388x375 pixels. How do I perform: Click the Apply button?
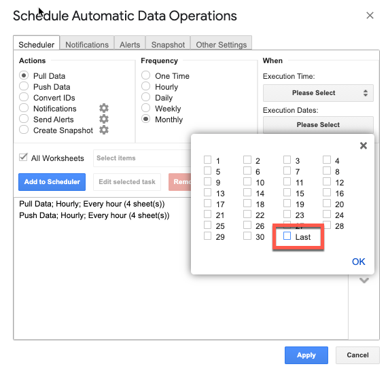306,355
